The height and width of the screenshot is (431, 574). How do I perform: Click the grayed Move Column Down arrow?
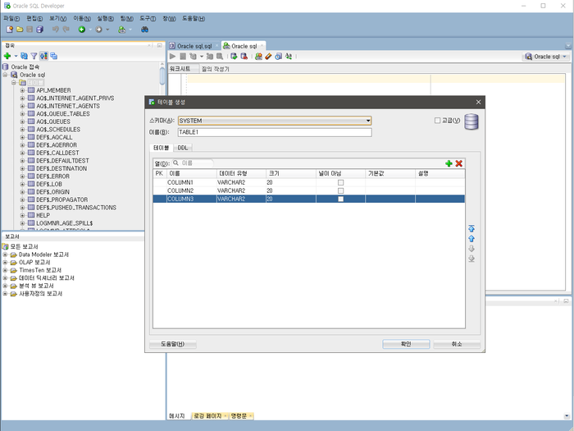[471, 249]
